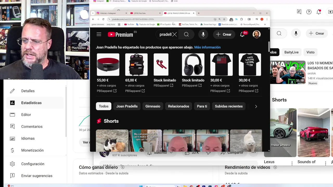Image resolution: width=333 pixels, height=187 pixels.
Task: Select the 'Joan Pradells' filter chip
Action: pyautogui.click(x=127, y=106)
